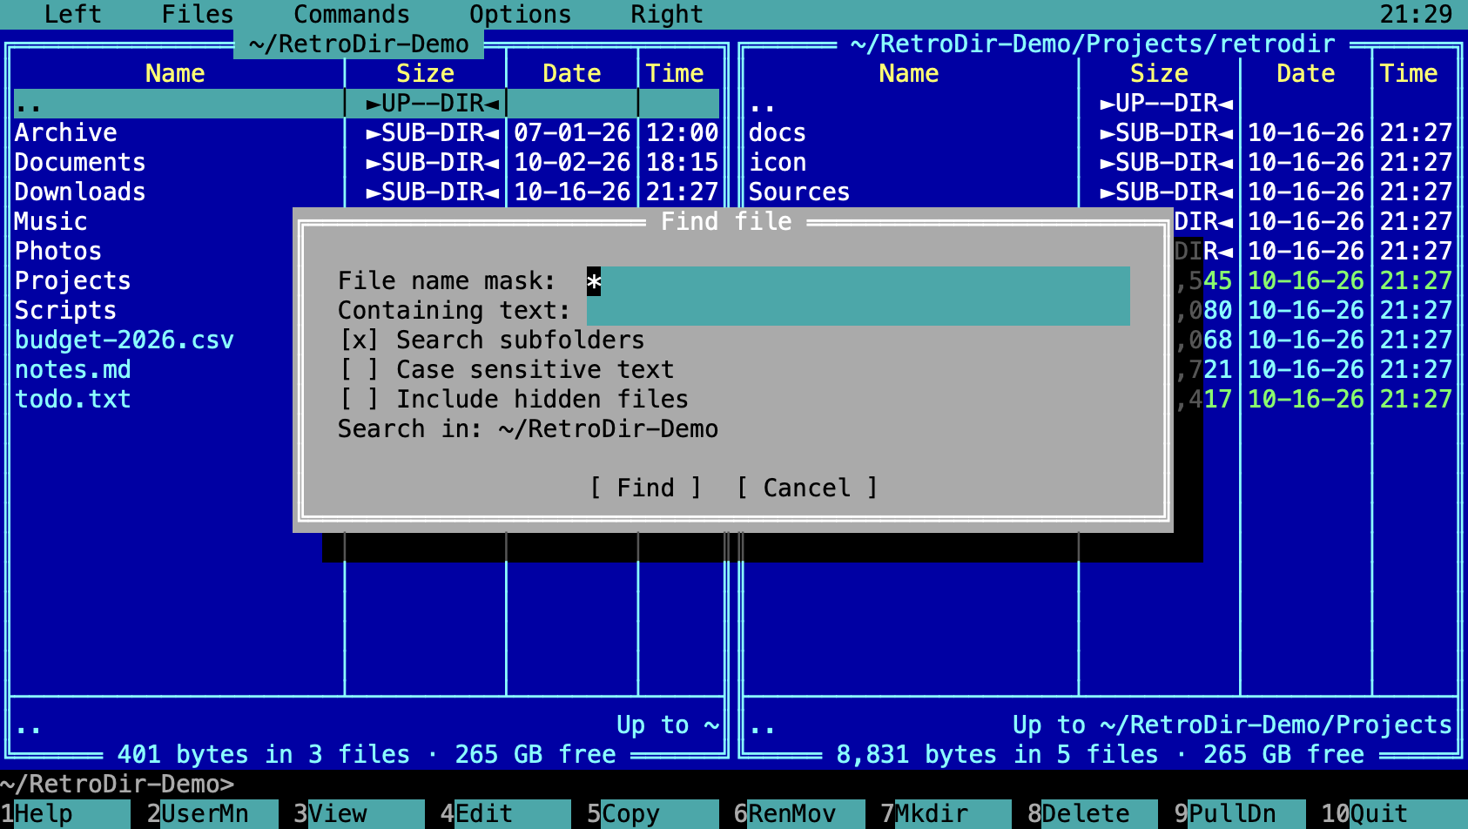Viewport: 1468px width, 829px height.
Task: Click the '401 bytes in 3 files' status
Action: click(264, 754)
